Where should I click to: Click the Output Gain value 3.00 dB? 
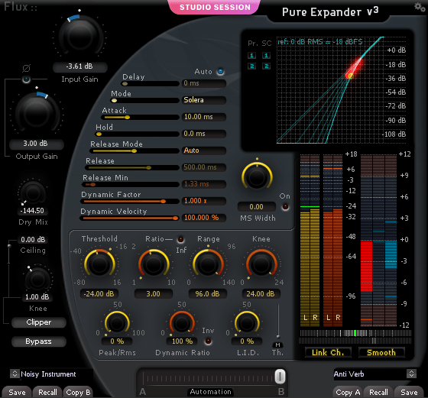[37, 144]
